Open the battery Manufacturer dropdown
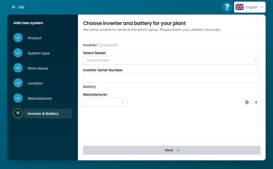Viewport: 273px width, 169px height. pyautogui.click(x=105, y=102)
